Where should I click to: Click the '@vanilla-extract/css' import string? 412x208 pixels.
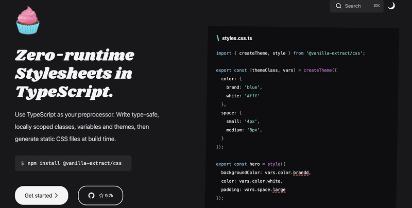pyautogui.click(x=334, y=53)
